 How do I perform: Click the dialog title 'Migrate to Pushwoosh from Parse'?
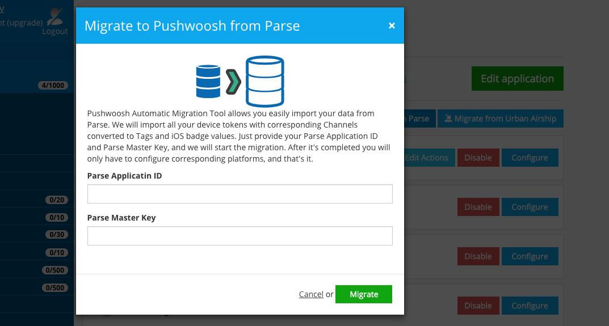pos(192,26)
